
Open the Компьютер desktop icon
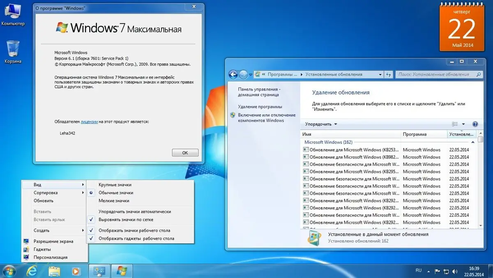pyautogui.click(x=12, y=14)
